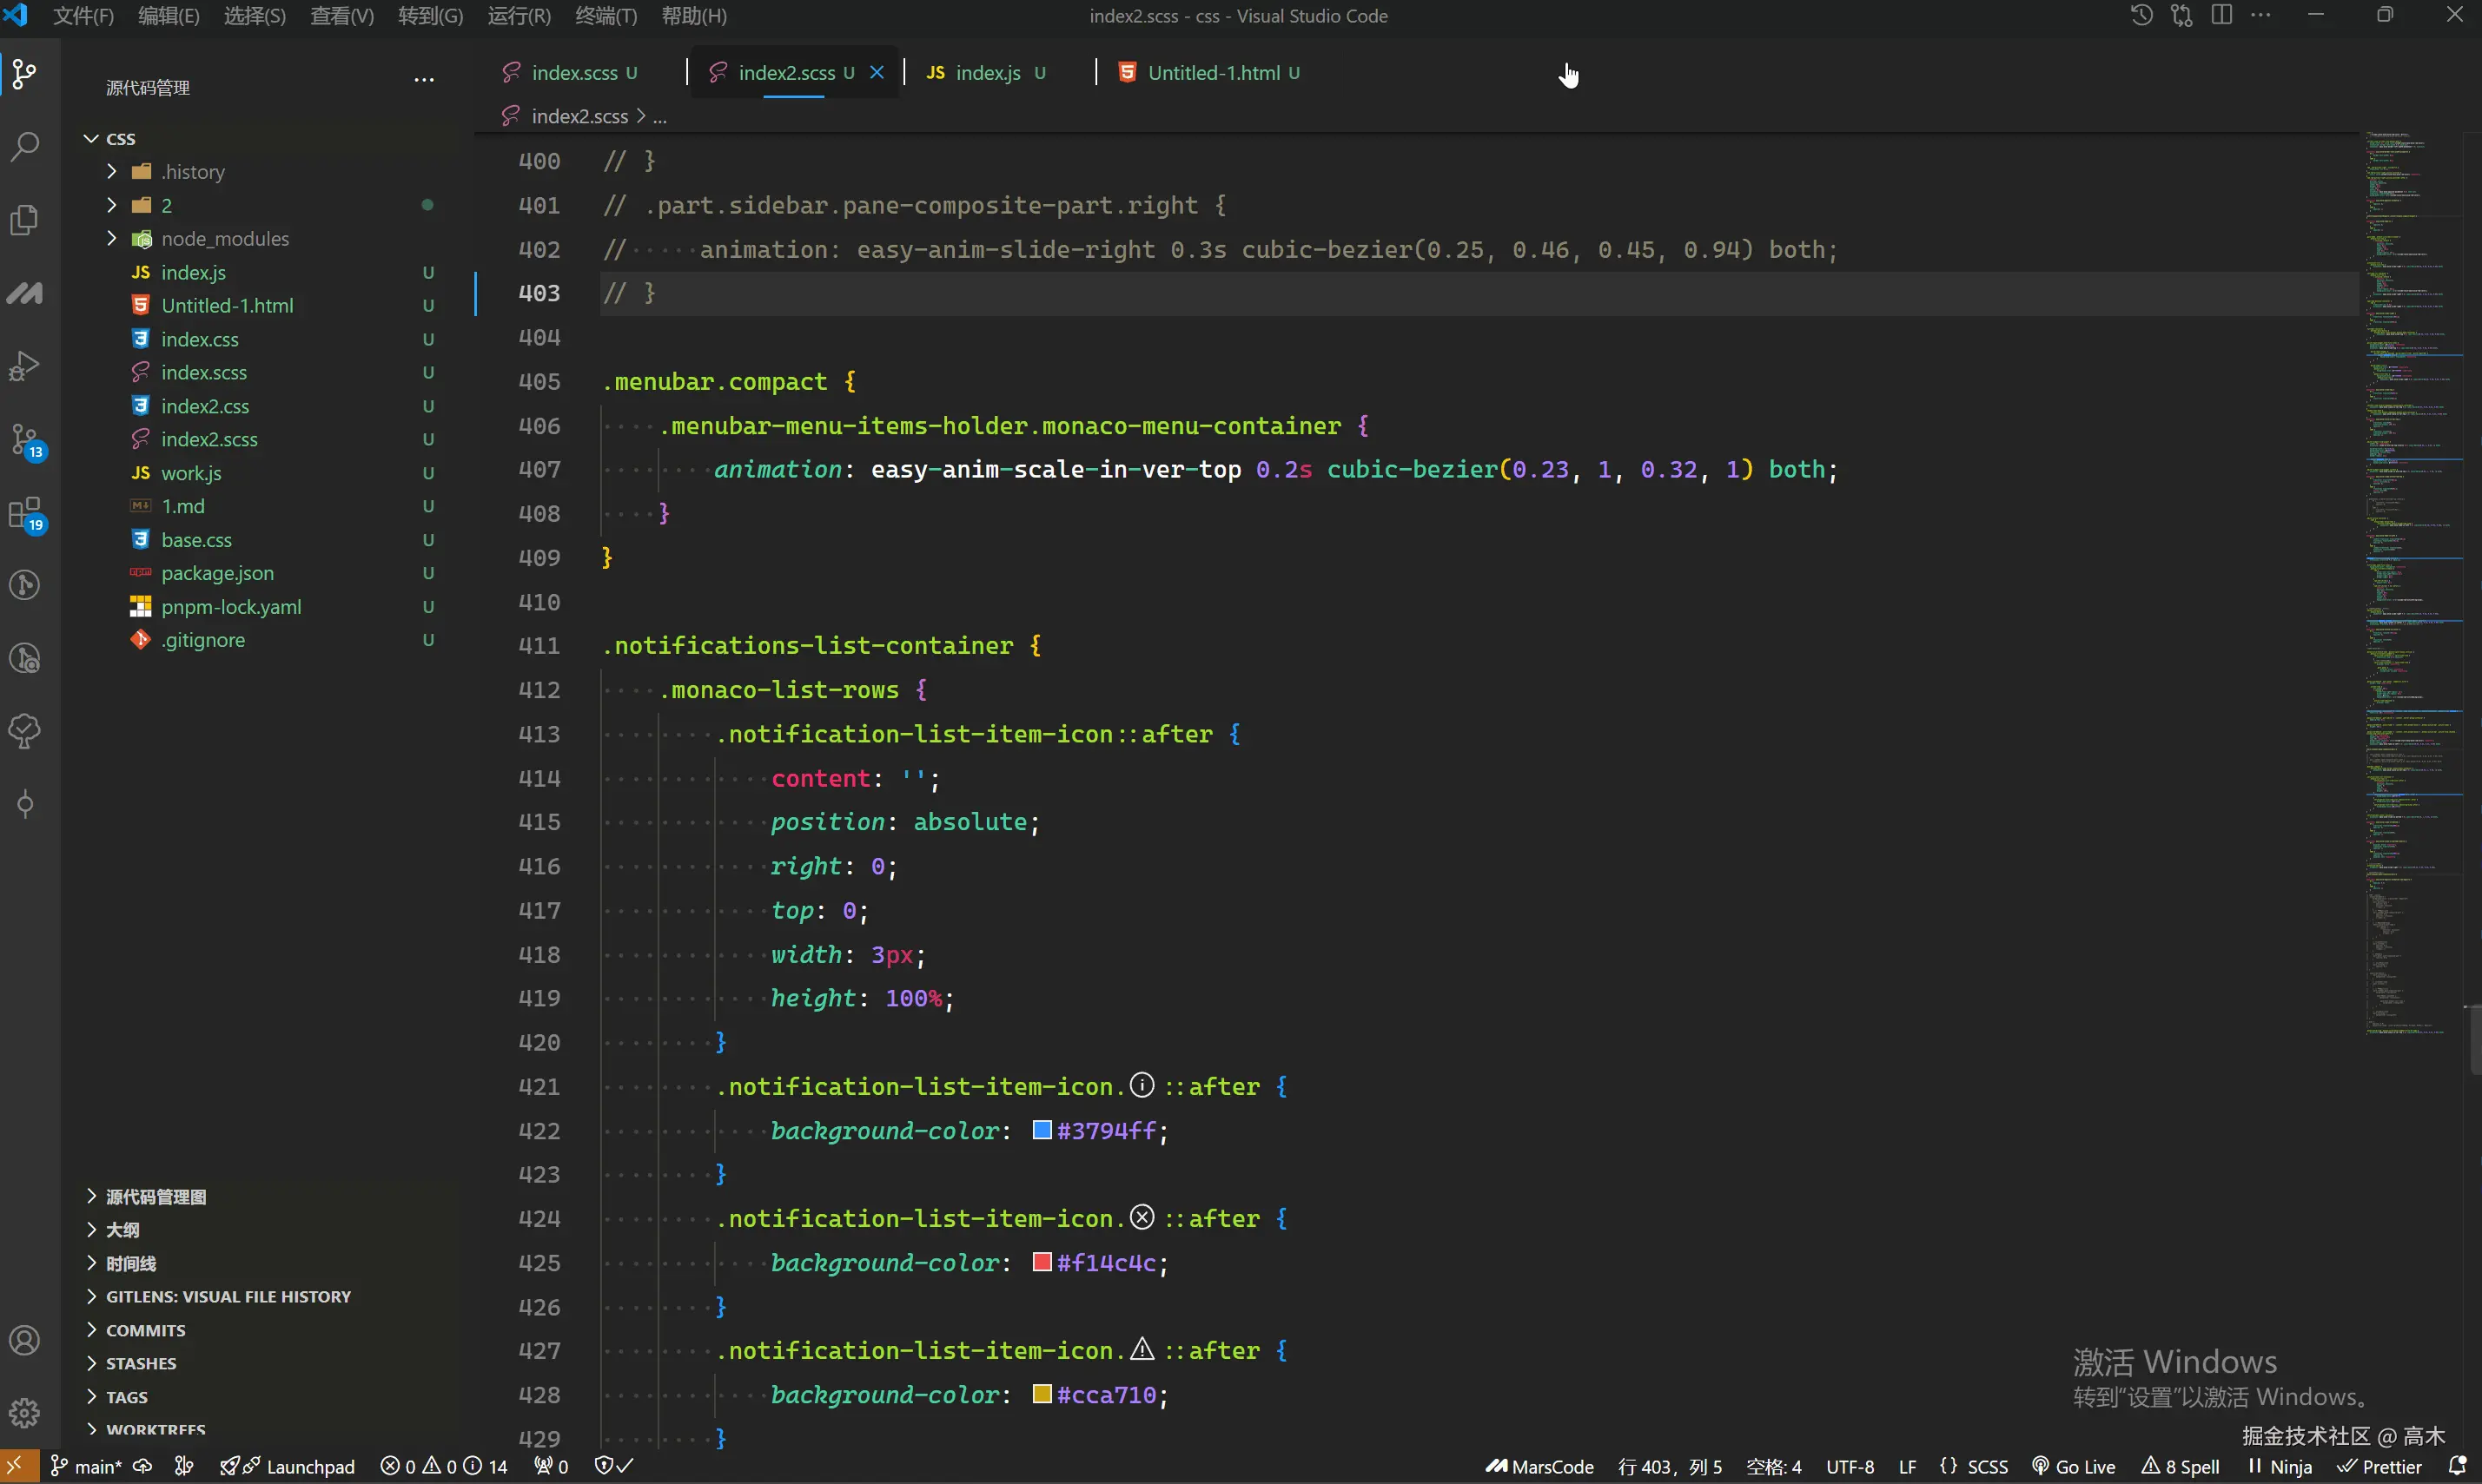Click the notifications bell in status bar
Screen dimensions: 2482x1484
point(2456,1466)
